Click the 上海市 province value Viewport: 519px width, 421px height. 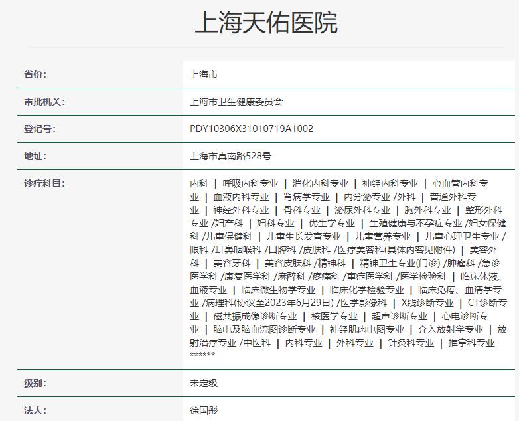tap(204, 74)
